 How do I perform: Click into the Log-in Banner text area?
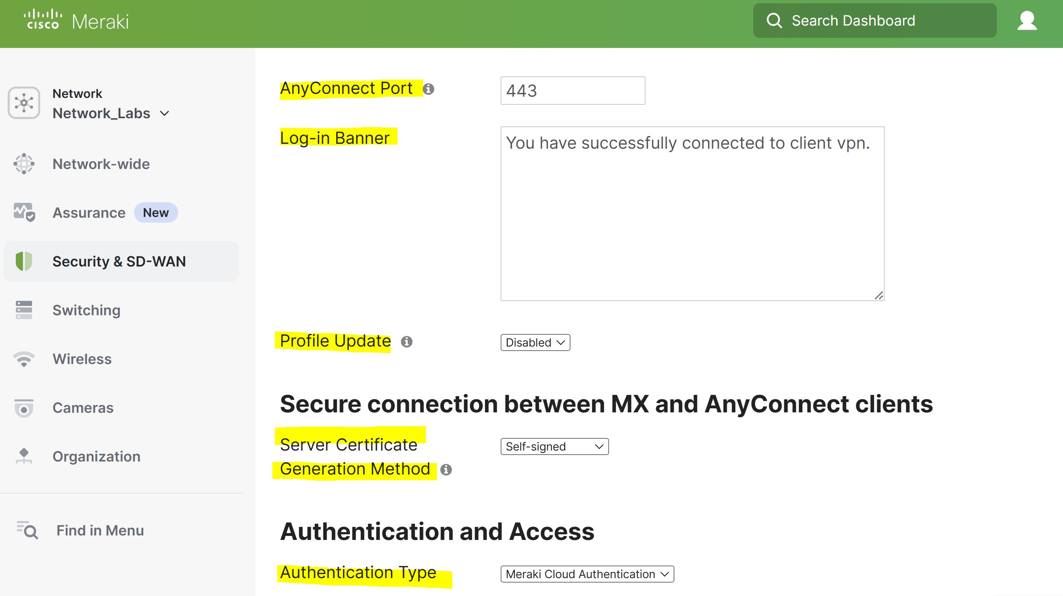click(x=692, y=214)
